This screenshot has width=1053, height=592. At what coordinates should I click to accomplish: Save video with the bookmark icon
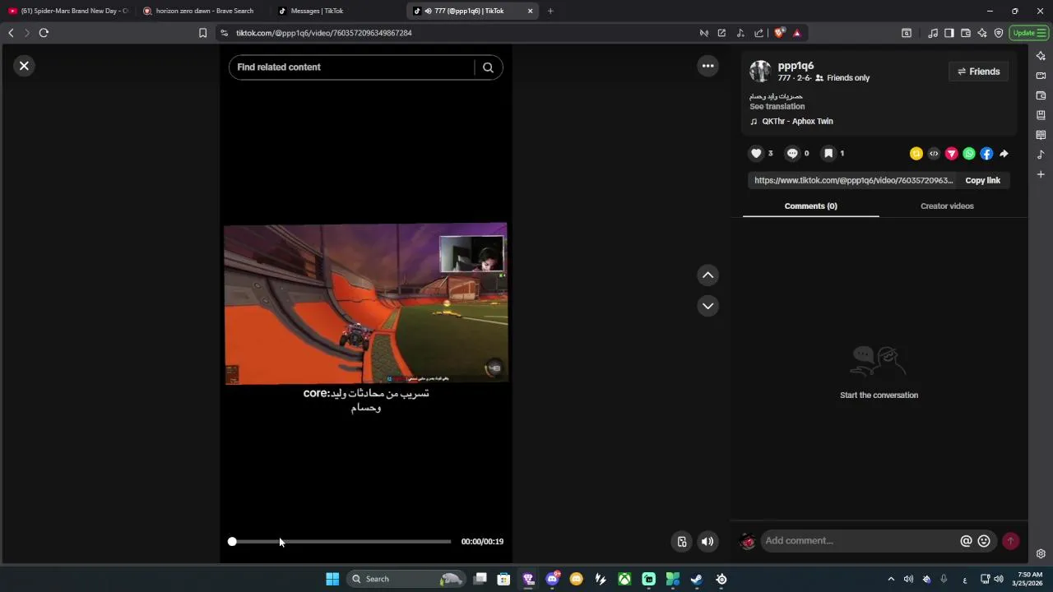click(x=828, y=153)
